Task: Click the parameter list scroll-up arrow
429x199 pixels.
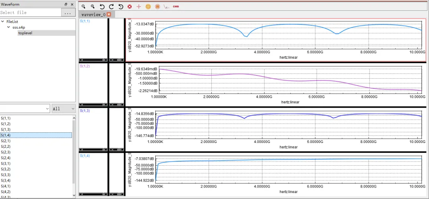Action: tap(73, 118)
